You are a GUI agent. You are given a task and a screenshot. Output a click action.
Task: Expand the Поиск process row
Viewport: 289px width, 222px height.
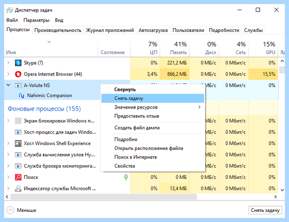coord(8,177)
